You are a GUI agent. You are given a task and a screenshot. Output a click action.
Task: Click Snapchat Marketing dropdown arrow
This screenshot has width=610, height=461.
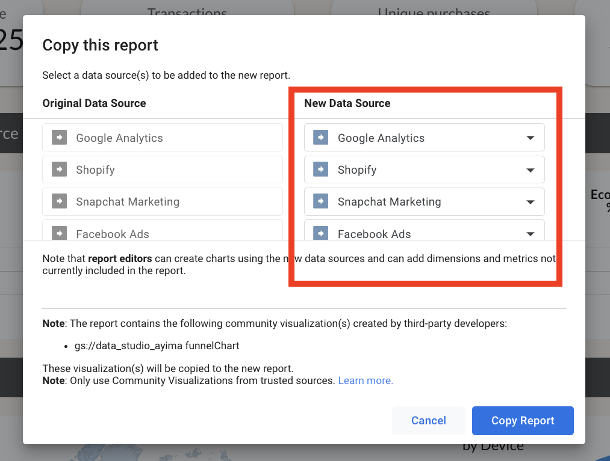click(x=531, y=202)
